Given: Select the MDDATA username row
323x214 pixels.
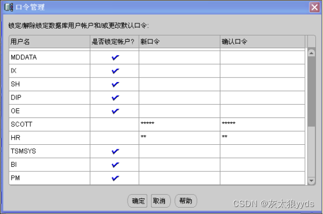Looking at the screenshot, I should 50,58.
